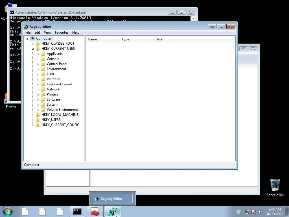Screen dimensions: 289x217
Task: Click the Identities folder icon
Action: pyautogui.click(x=43, y=79)
